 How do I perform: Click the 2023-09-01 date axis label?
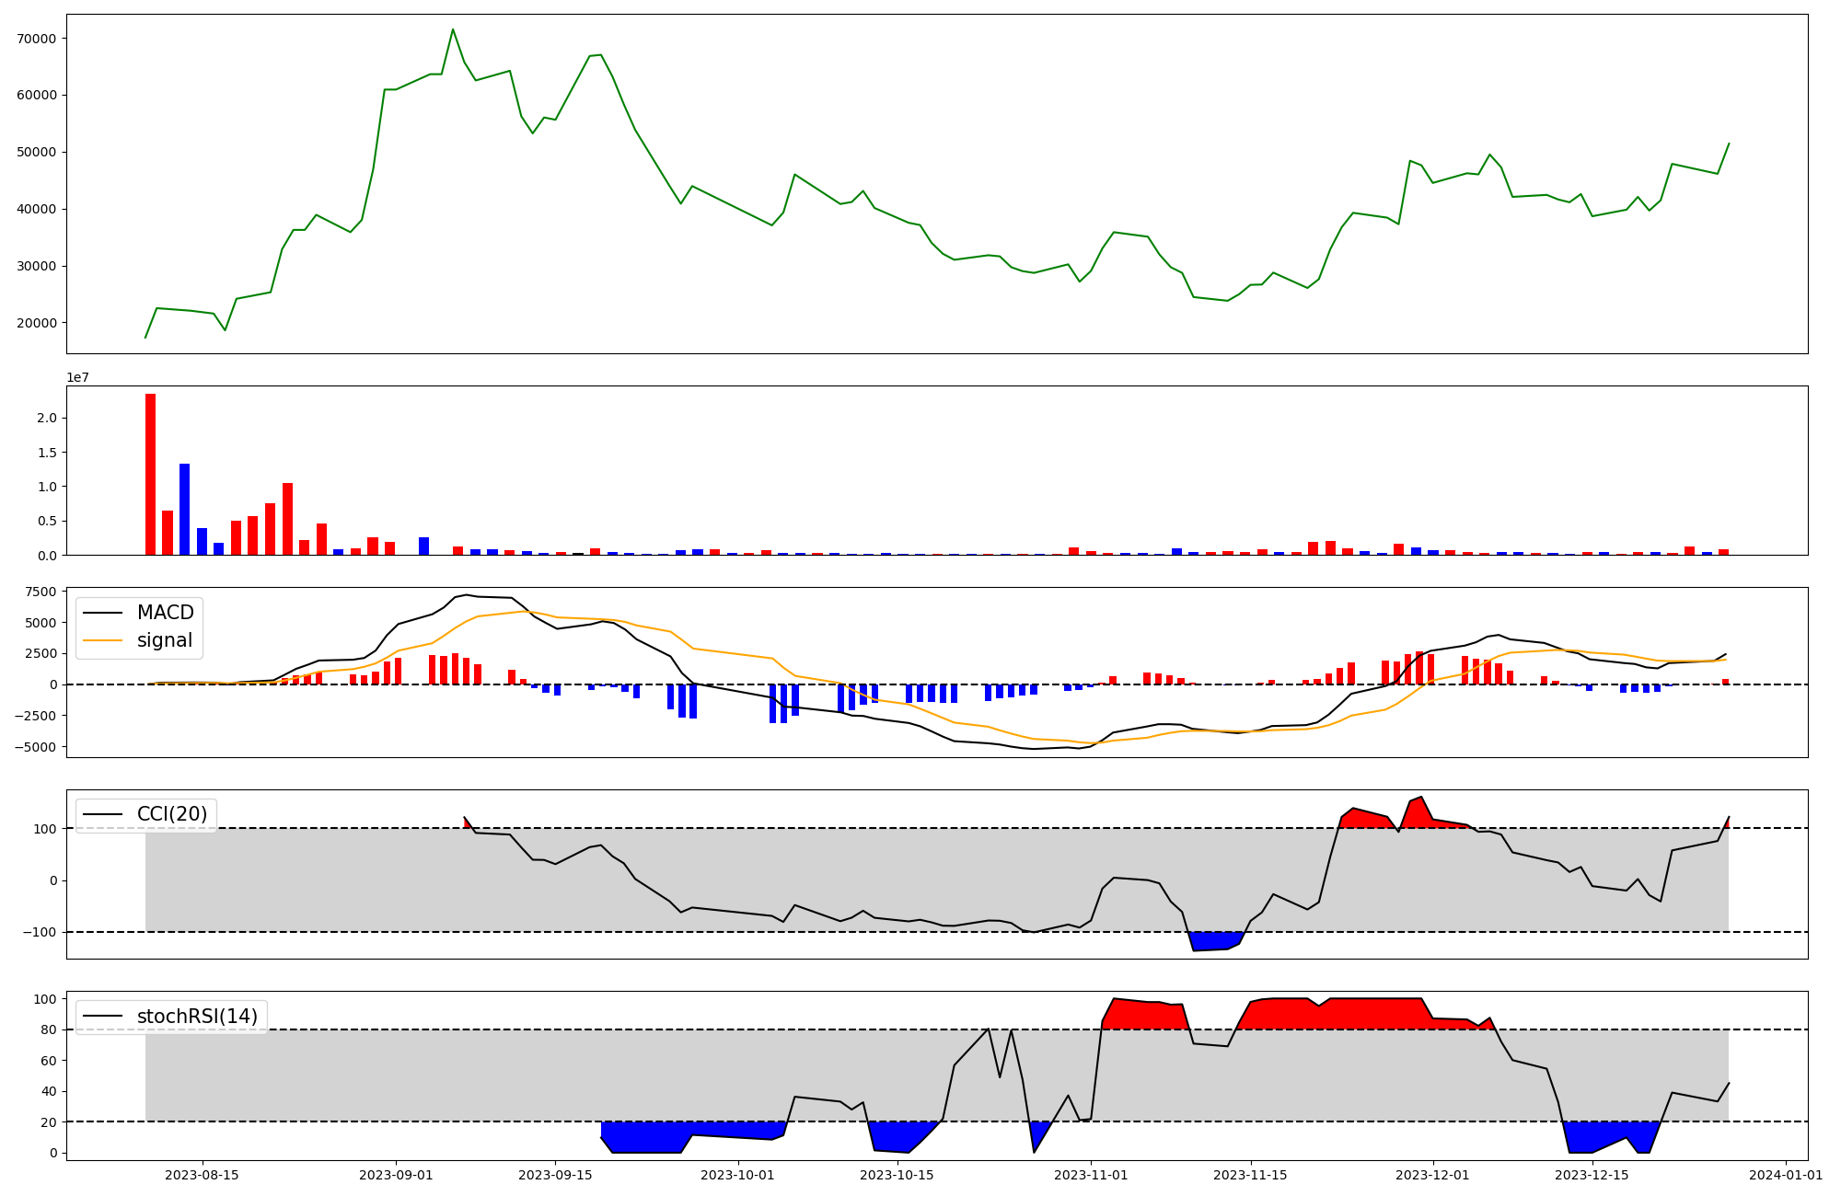(x=396, y=1175)
